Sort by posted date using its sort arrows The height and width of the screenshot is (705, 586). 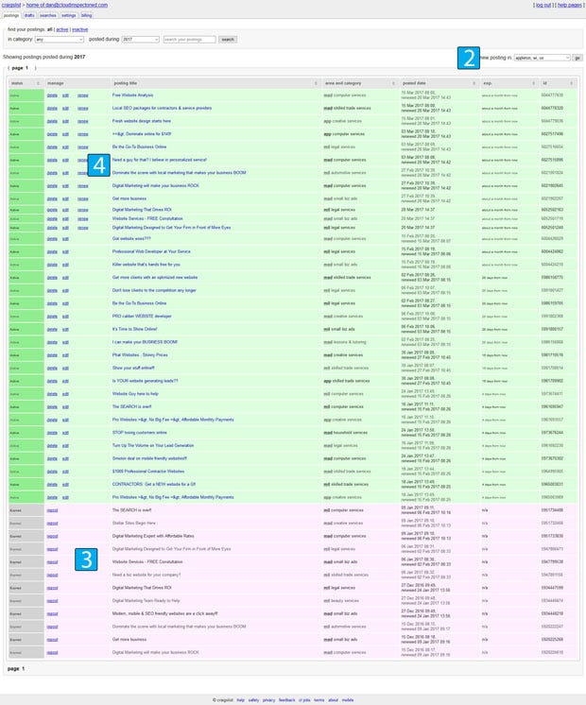point(474,83)
